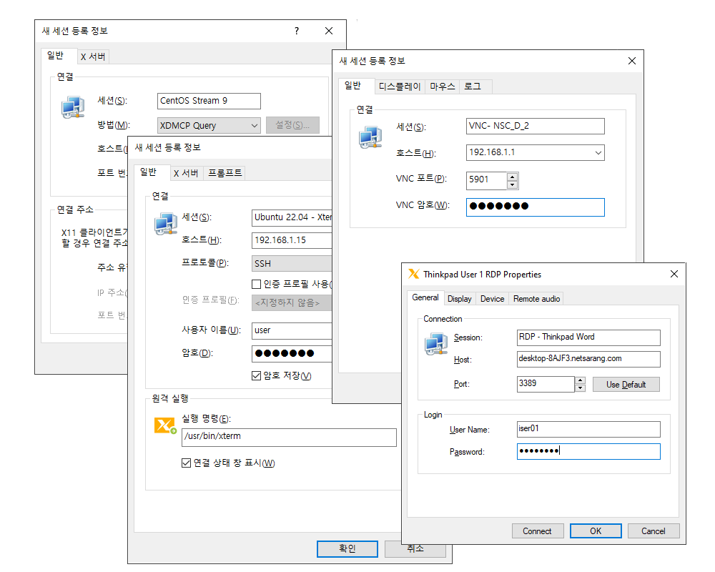Click the VNC port field showing 5901
The image size is (715, 572).
coord(486,181)
